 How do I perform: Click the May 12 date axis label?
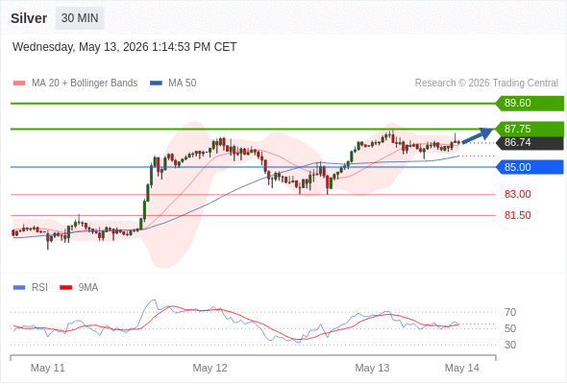click(x=210, y=368)
